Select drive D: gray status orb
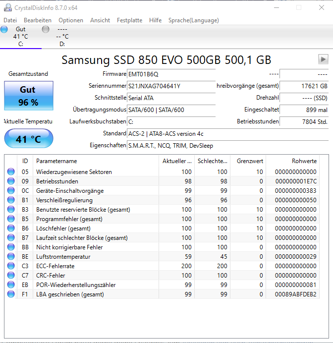 pyautogui.click(x=46, y=29)
